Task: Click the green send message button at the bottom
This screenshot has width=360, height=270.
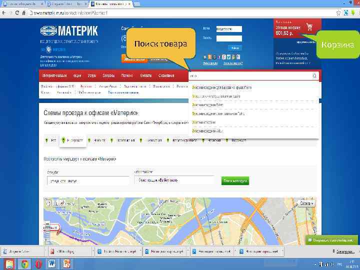Action: pos(332,240)
